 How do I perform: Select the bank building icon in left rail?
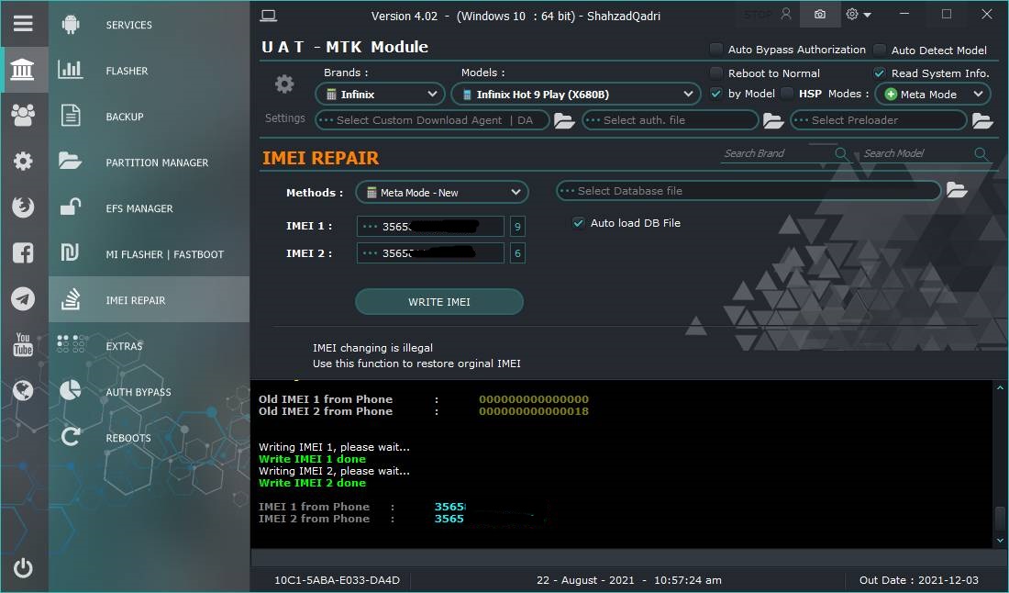23,69
